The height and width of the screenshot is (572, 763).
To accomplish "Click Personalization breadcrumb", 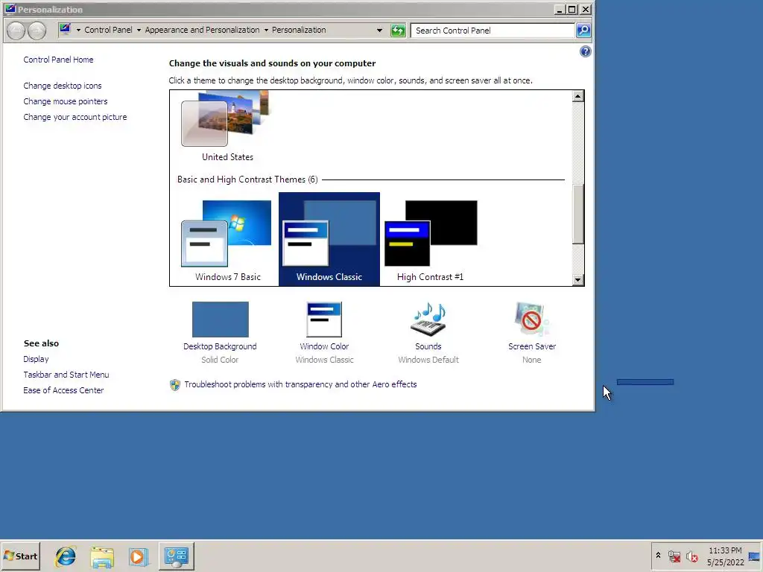I will 299,30.
